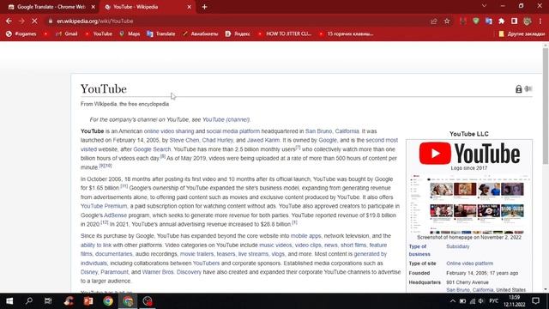This screenshot has width=549, height=309.
Task: Open the Яндекс bookmark
Action: click(x=238, y=34)
